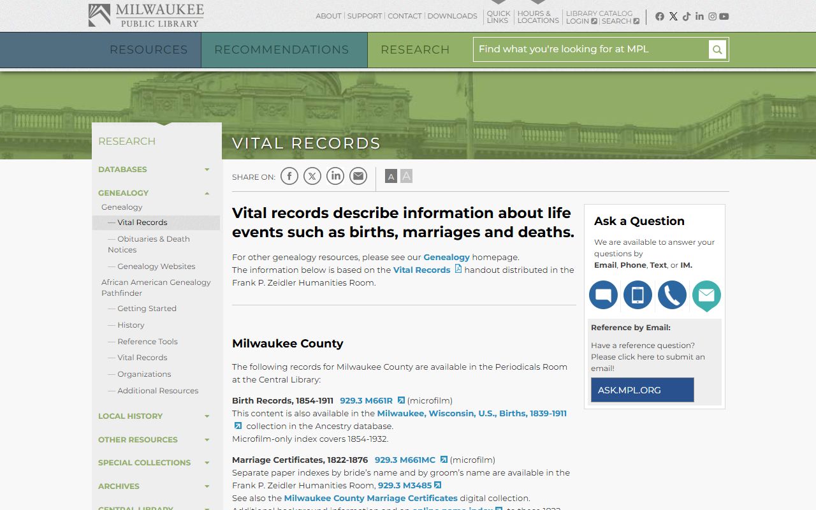Open the Recommendations main menu
This screenshot has height=510, width=816.
(282, 50)
